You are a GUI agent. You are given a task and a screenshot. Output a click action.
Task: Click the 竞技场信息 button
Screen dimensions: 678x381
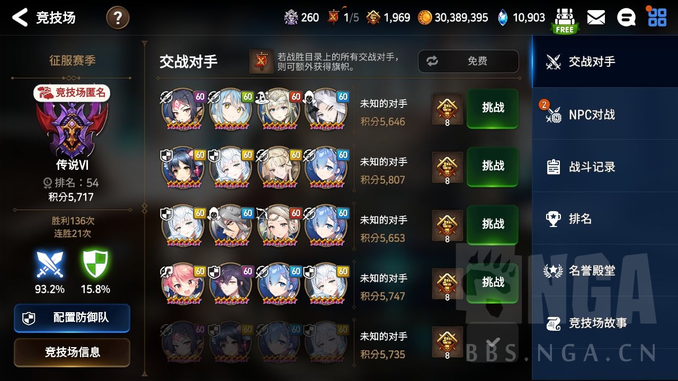tap(72, 352)
